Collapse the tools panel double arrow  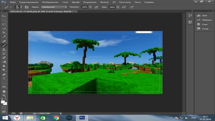coord(2,11)
